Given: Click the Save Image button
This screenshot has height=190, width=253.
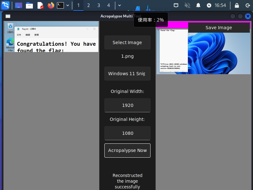Looking at the screenshot, I should (x=219, y=28).
